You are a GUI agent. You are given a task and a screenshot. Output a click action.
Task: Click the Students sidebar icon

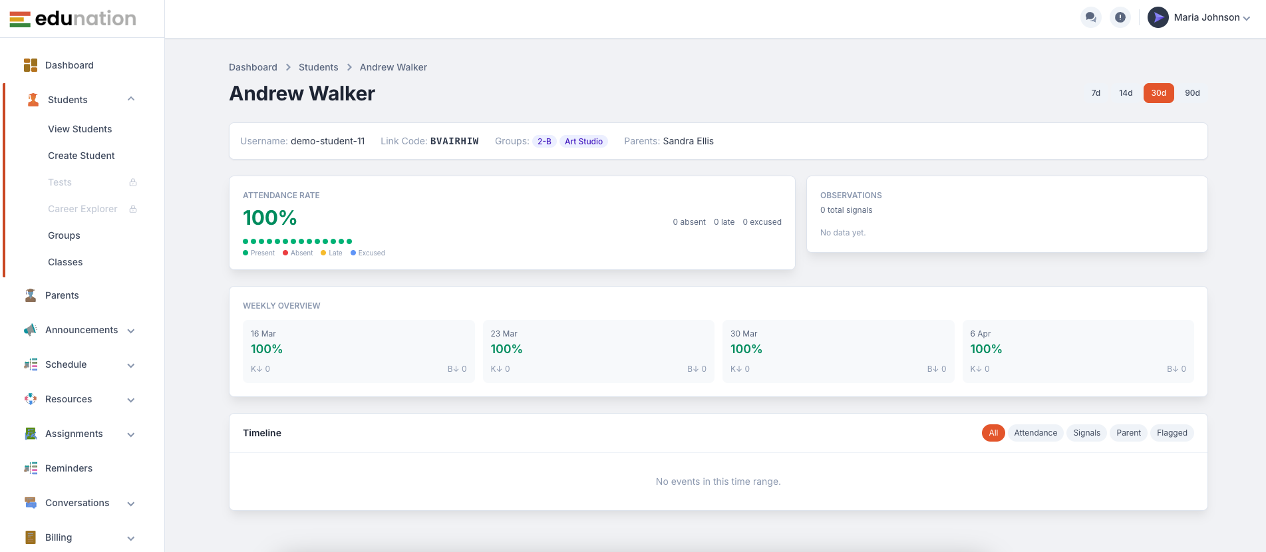pos(33,100)
